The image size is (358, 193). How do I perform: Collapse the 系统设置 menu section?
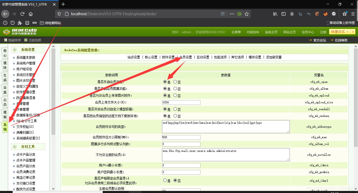point(15,50)
